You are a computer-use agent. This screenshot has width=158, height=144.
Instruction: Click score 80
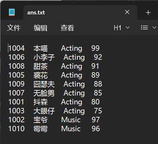95,102
